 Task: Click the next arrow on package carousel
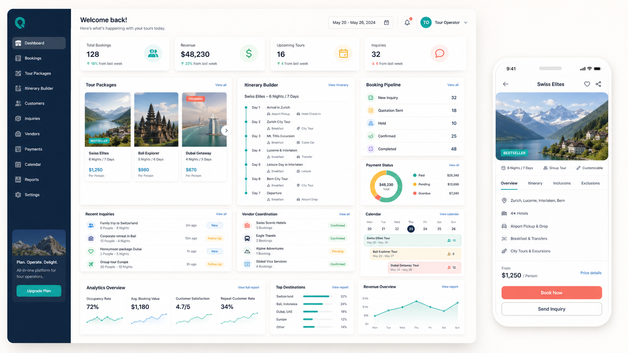click(226, 131)
